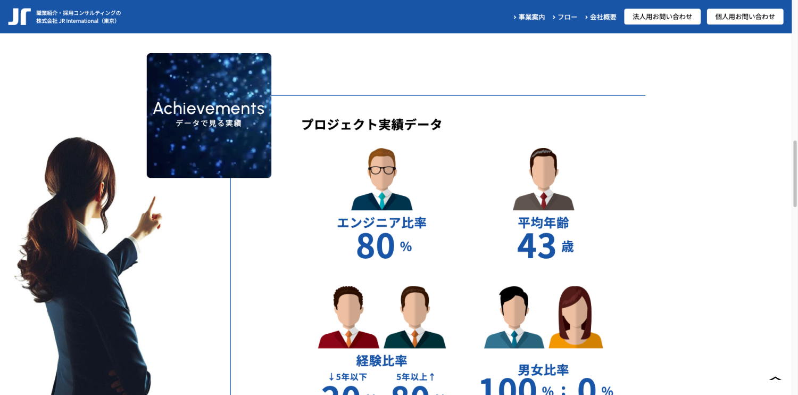The image size is (798, 395).
Task: Click the black-haired male avatar icon
Action: pyautogui.click(x=514, y=317)
